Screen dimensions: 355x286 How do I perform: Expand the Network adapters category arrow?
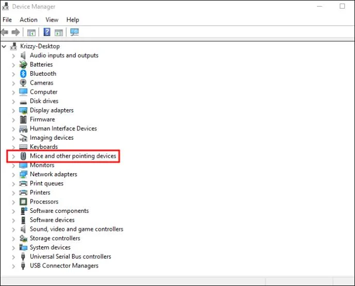[x=13, y=175]
